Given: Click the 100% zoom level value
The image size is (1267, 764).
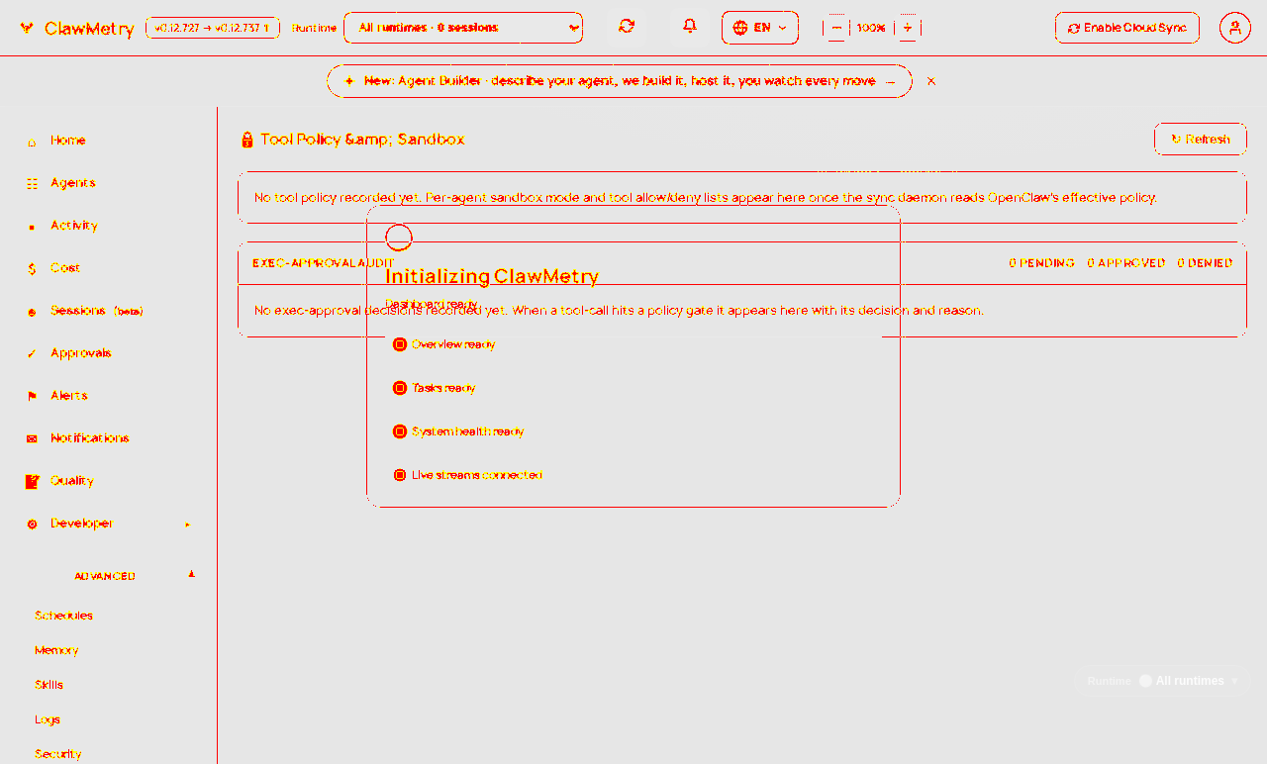Looking at the screenshot, I should tap(871, 28).
